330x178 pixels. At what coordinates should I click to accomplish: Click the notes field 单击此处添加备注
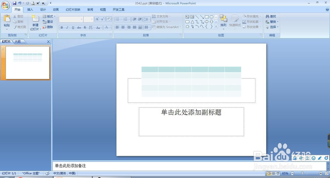coord(70,166)
